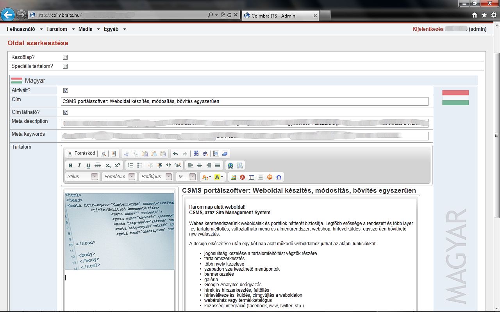
Task: Toggle italic formatting
Action: tap(79, 165)
